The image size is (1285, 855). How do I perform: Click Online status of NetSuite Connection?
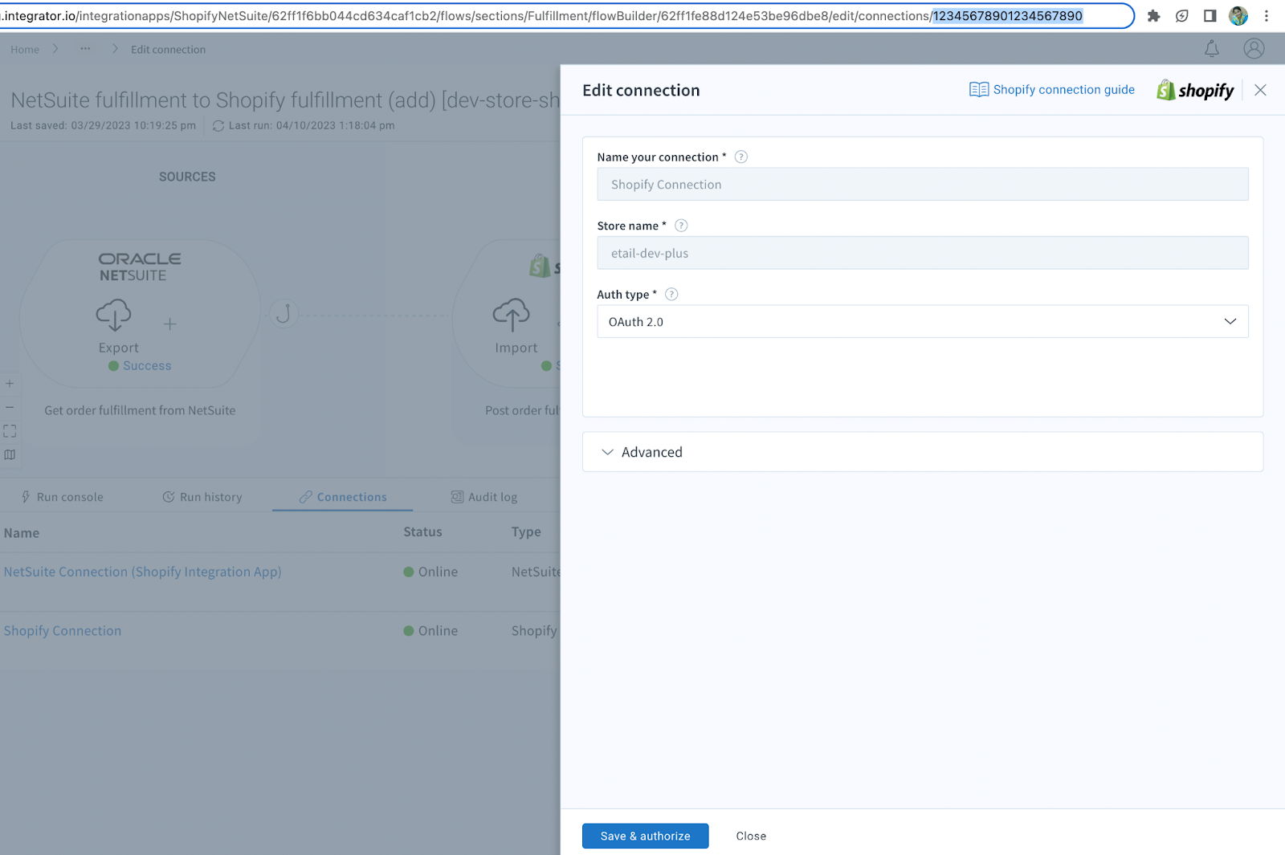pyautogui.click(x=431, y=572)
